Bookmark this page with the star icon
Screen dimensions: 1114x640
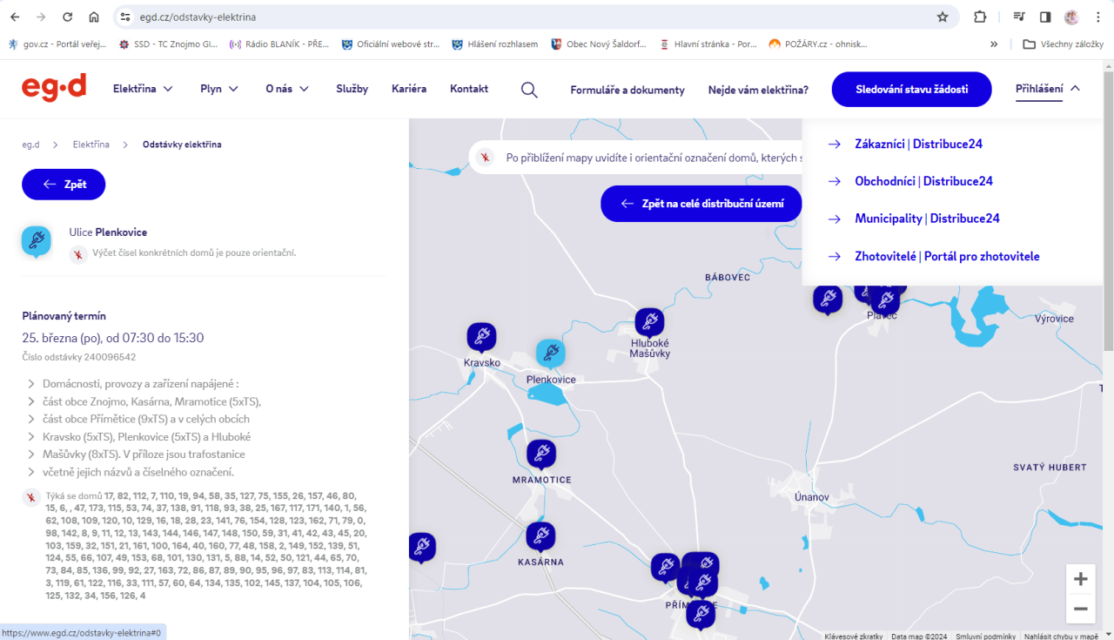click(x=943, y=17)
